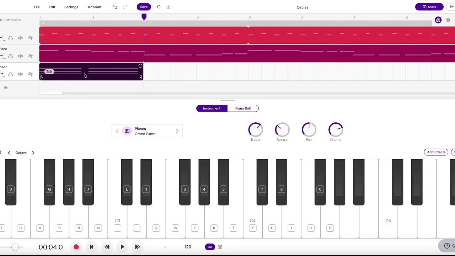The image size is (455, 256).
Task: Open the gear icon right of the ruler
Action: coord(448,20)
